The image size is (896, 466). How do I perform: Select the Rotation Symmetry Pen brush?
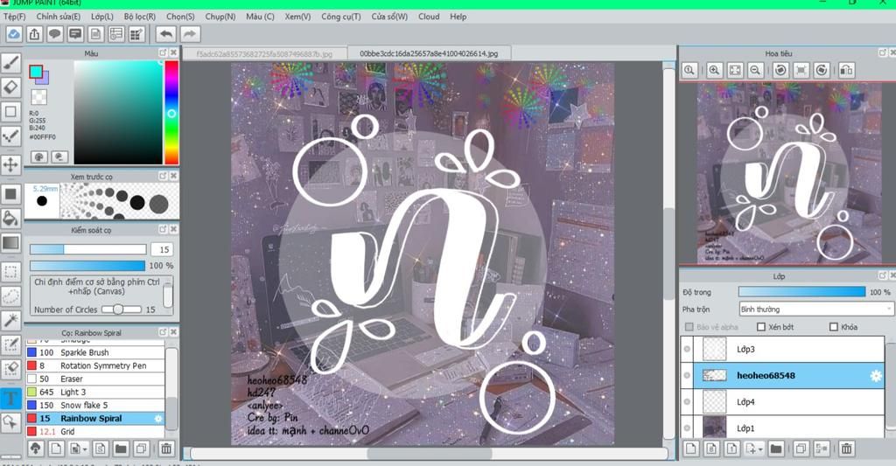click(x=94, y=365)
